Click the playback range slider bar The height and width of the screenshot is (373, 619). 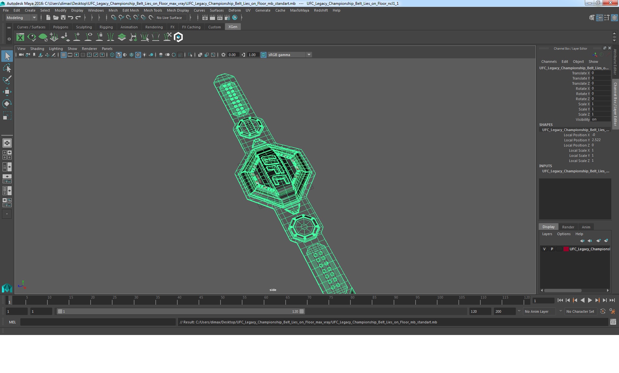click(181, 311)
